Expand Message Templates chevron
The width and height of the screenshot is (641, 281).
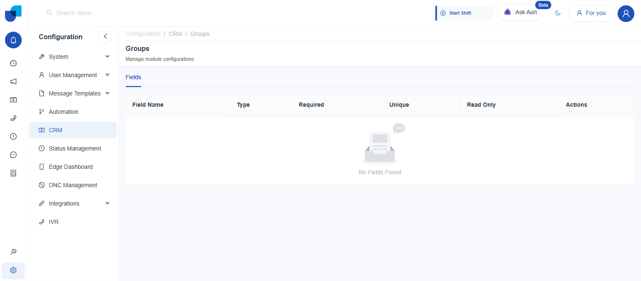pyautogui.click(x=107, y=93)
